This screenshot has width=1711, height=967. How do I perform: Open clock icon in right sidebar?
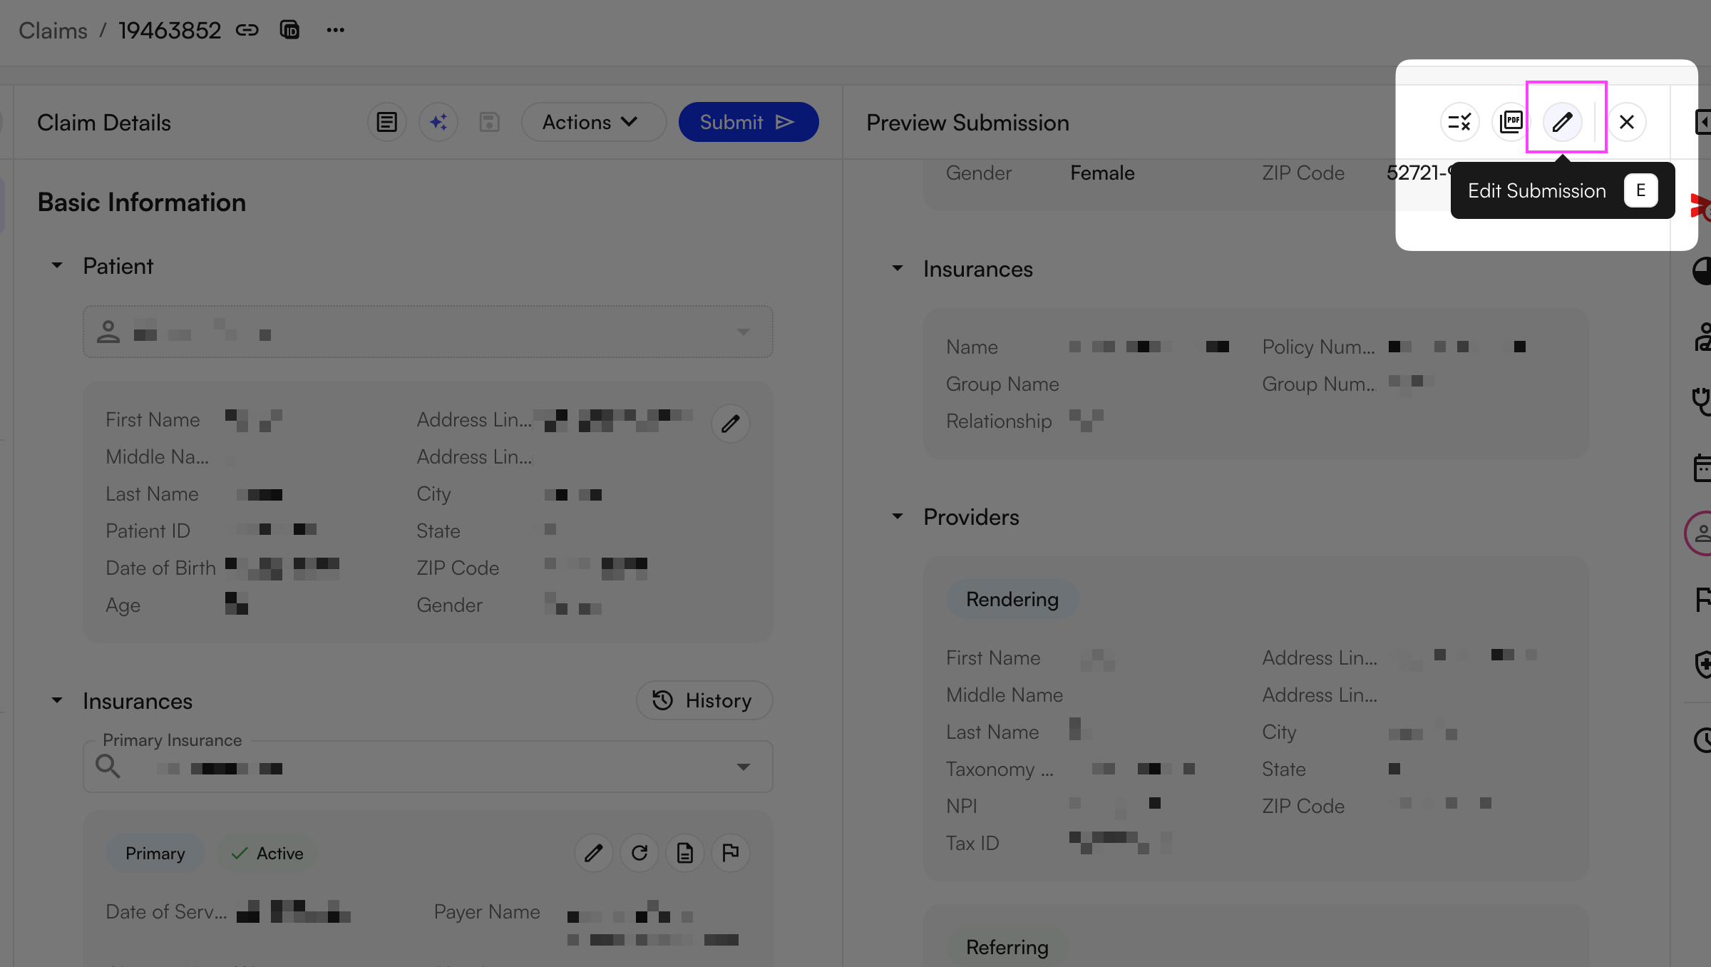[1702, 740]
